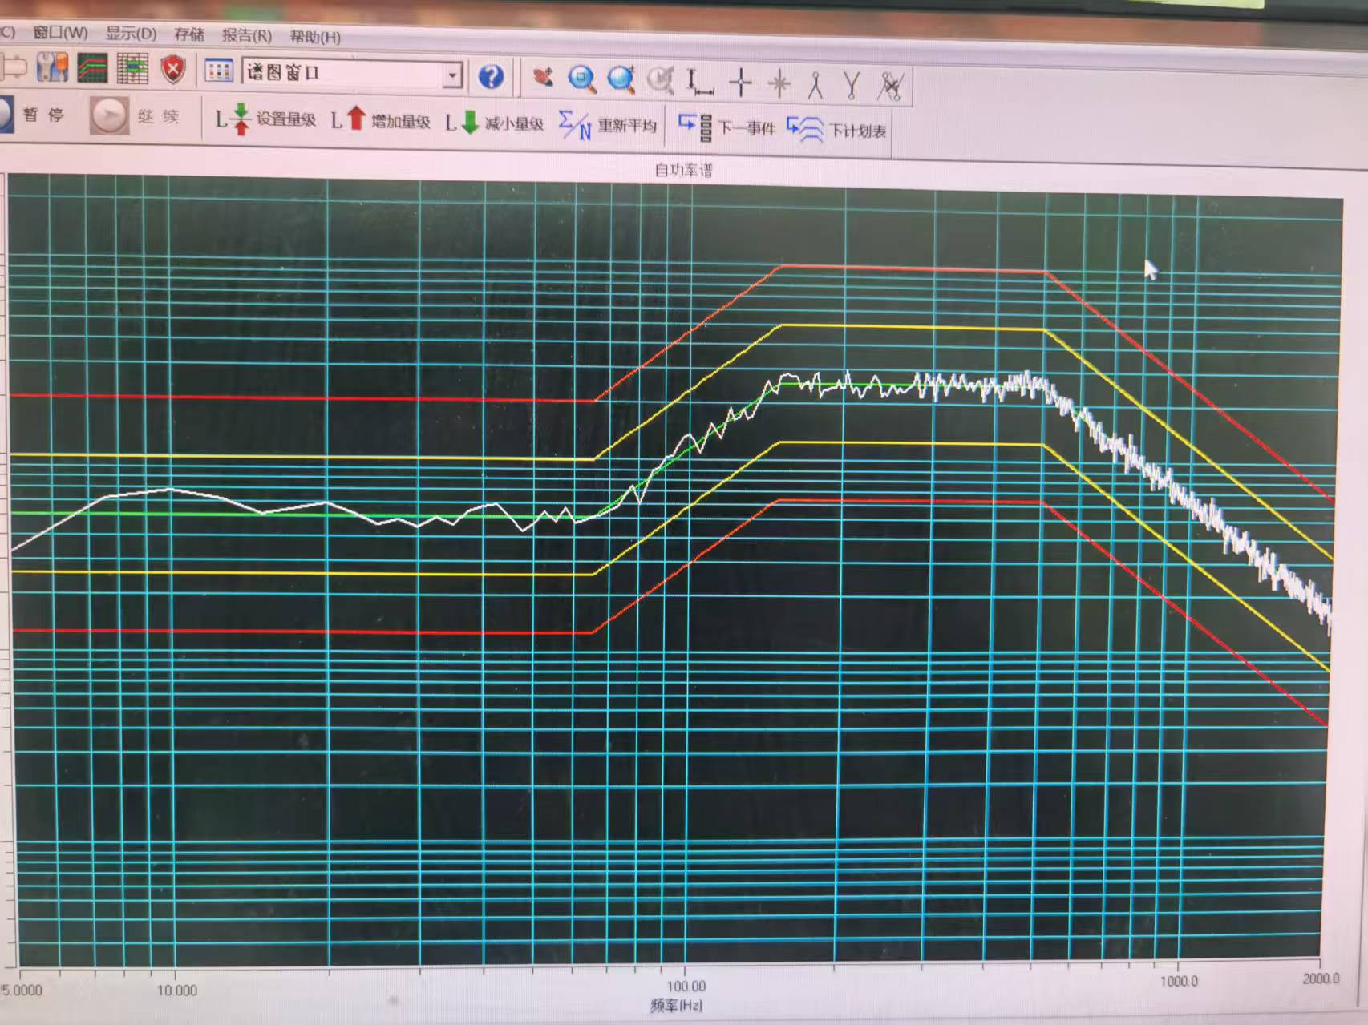Click 减小量级 to decrease level
Screen dimensions: 1368x1025
pos(495,123)
